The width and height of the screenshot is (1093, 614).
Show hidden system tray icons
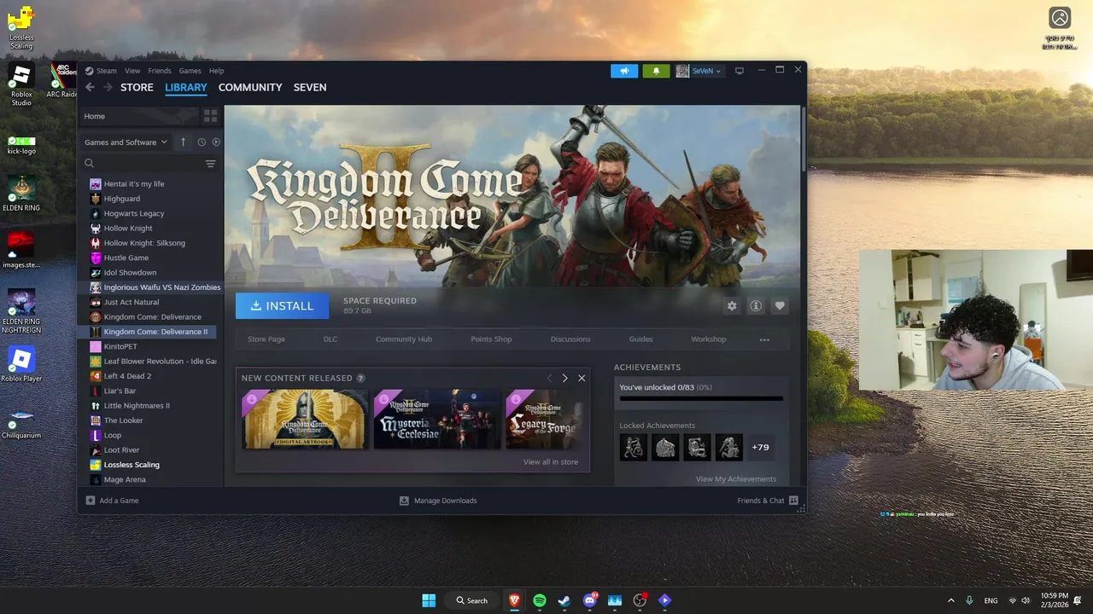pos(951,600)
